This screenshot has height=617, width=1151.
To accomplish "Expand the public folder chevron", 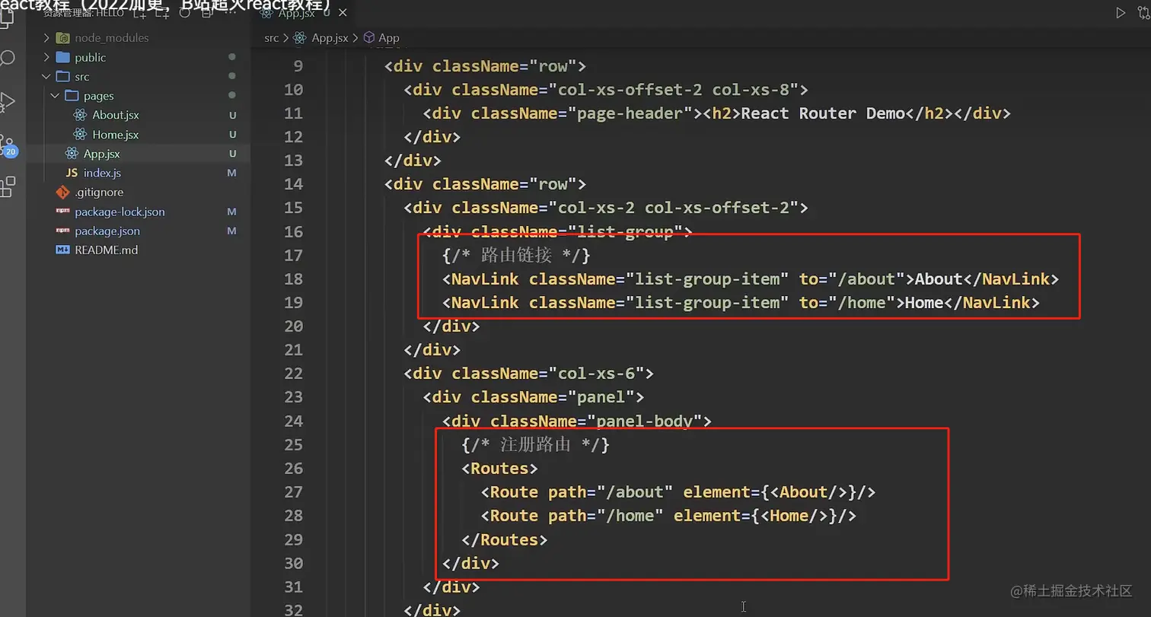I will 46,57.
